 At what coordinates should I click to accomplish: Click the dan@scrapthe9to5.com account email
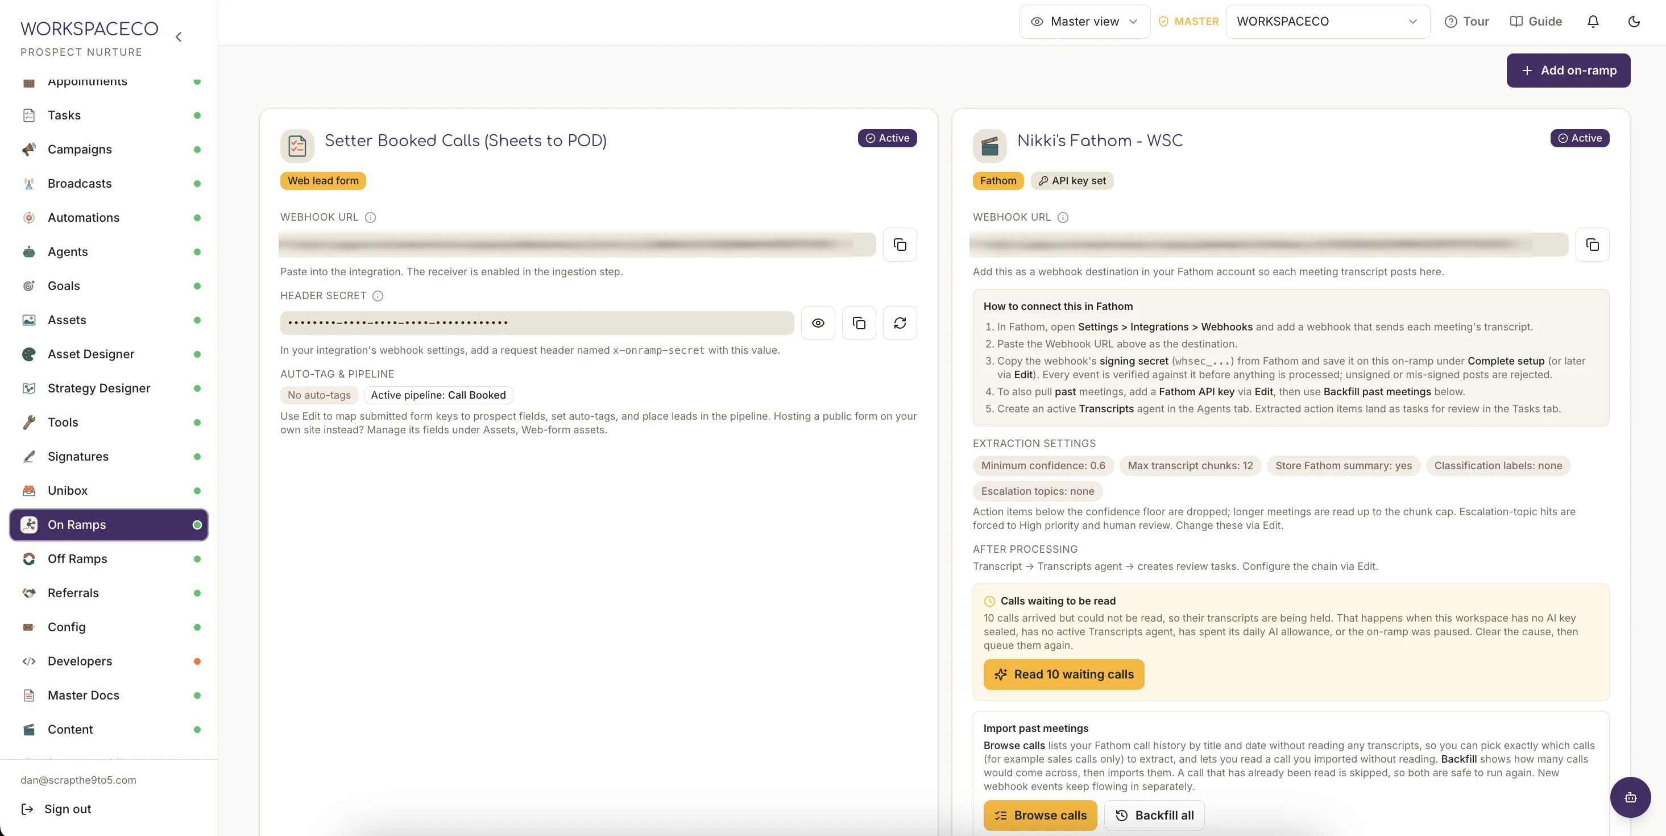[x=78, y=780]
